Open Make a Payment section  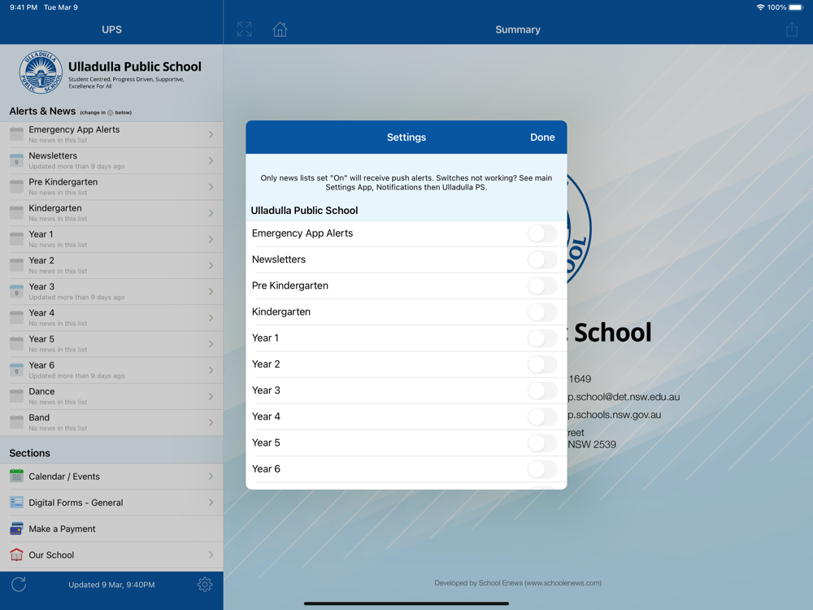(x=111, y=529)
